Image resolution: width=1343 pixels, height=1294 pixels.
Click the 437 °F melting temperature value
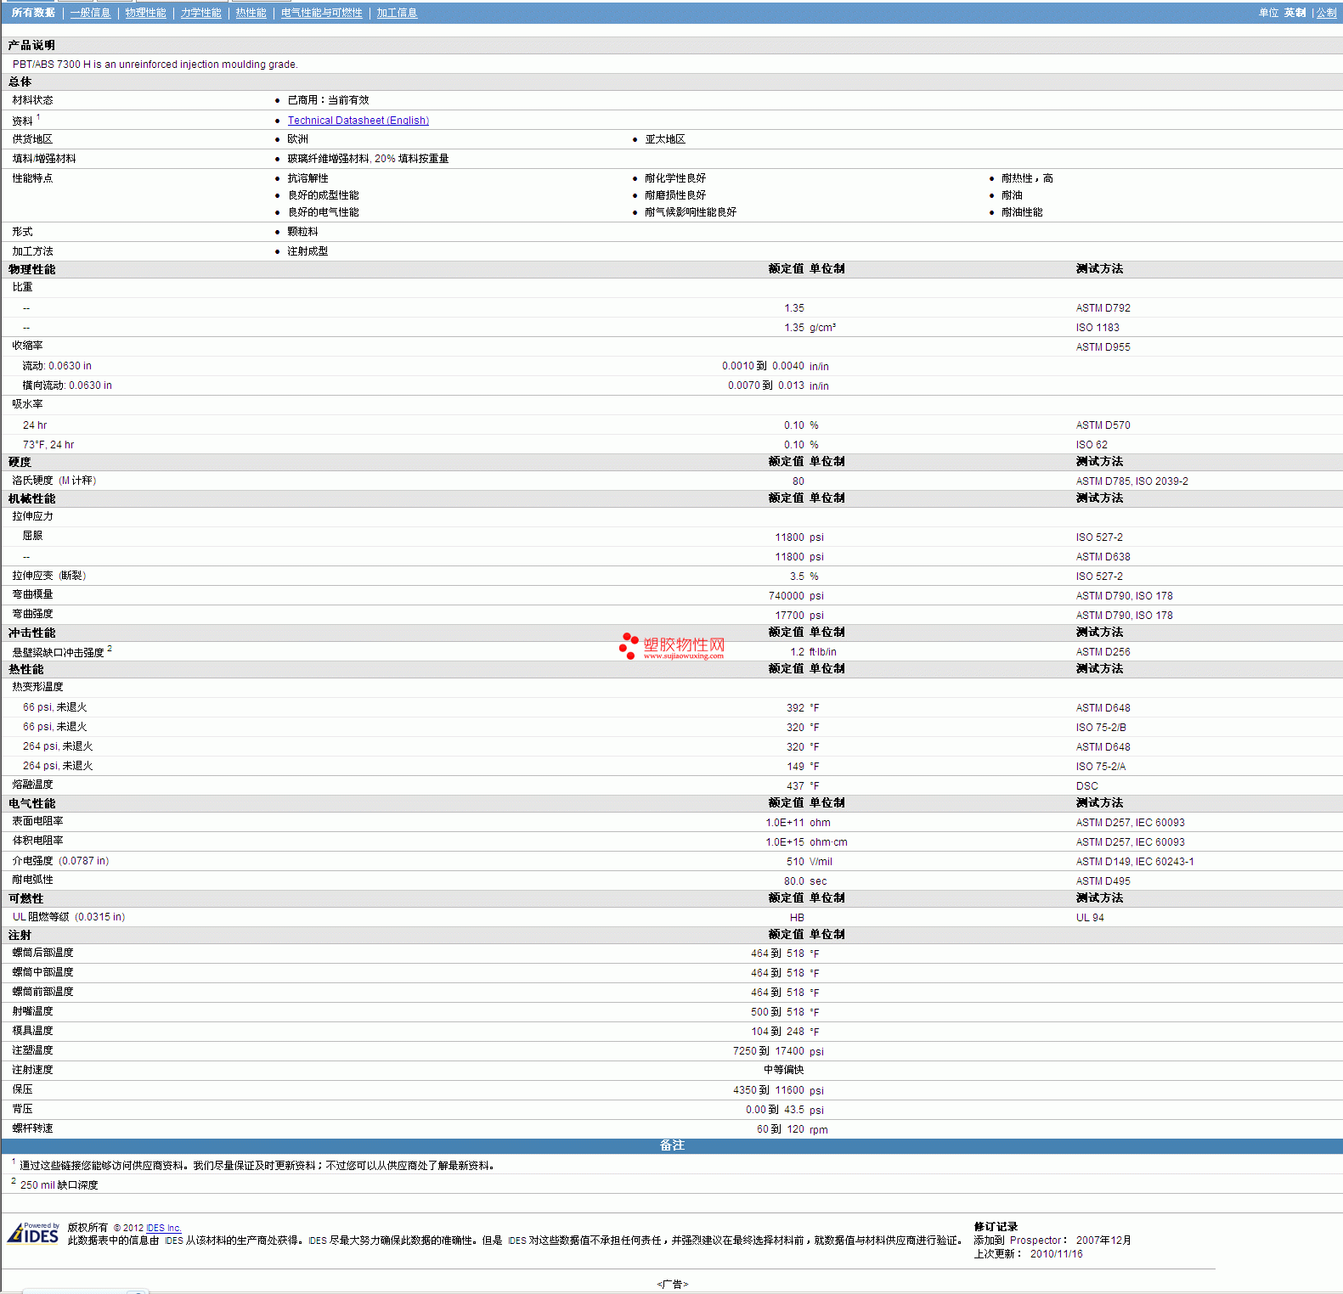click(x=803, y=786)
